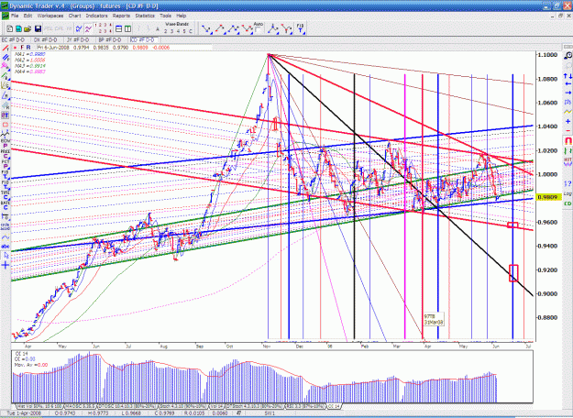Select wave band 2 button
This screenshot has width=573, height=418.
[166, 31]
